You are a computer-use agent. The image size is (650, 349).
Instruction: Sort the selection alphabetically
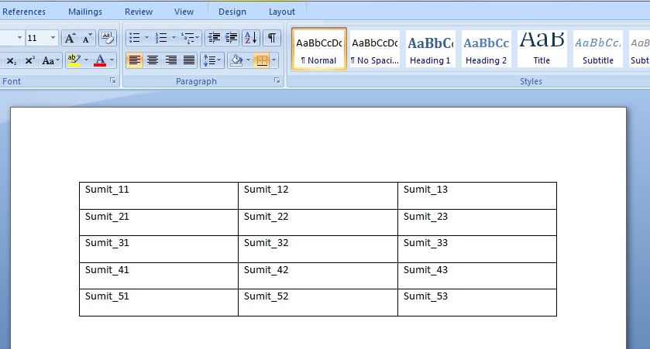point(251,38)
